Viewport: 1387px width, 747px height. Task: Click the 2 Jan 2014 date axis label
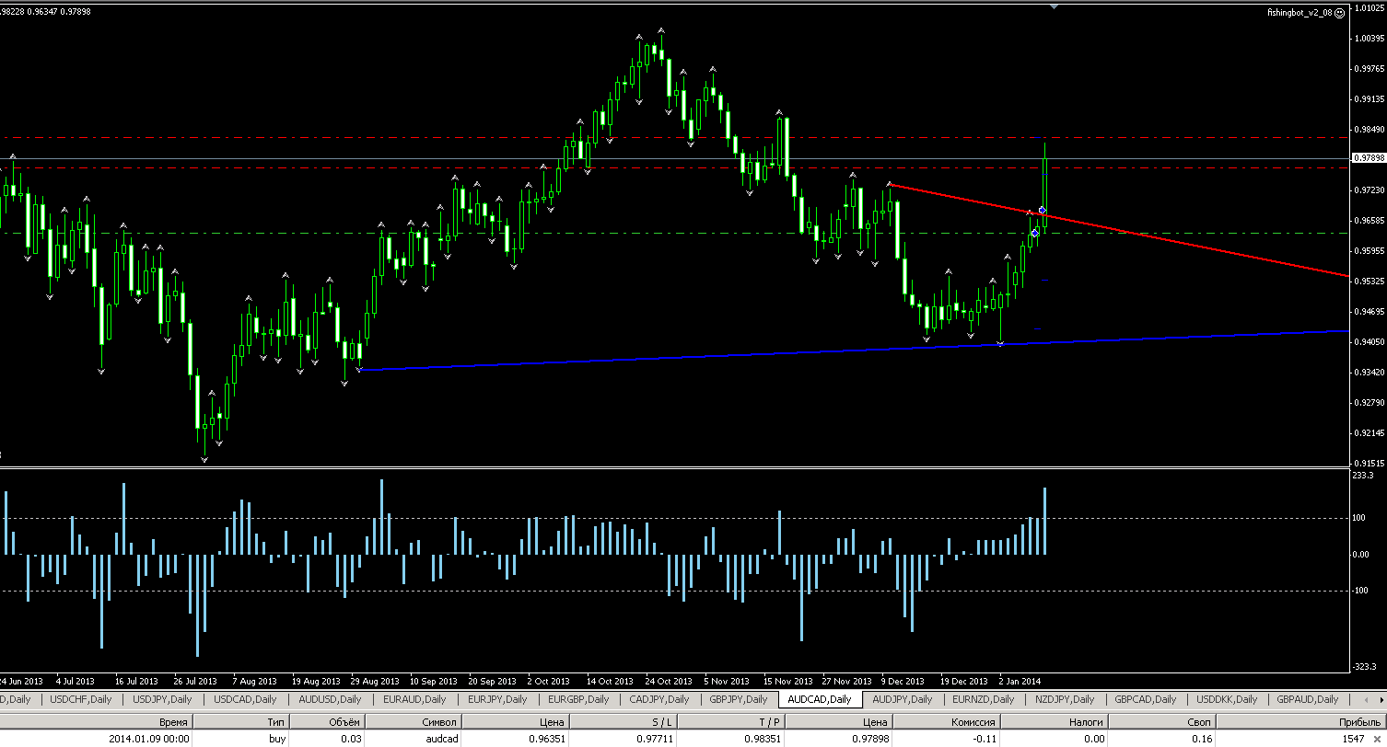pos(1020,682)
